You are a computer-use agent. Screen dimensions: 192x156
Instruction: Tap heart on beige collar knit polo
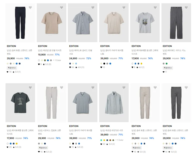[x=124, y=8]
